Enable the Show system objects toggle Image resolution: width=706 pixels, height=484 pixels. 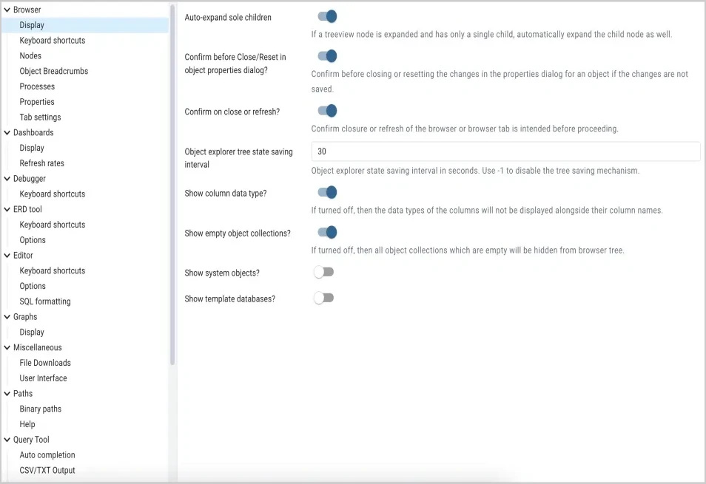coord(323,272)
